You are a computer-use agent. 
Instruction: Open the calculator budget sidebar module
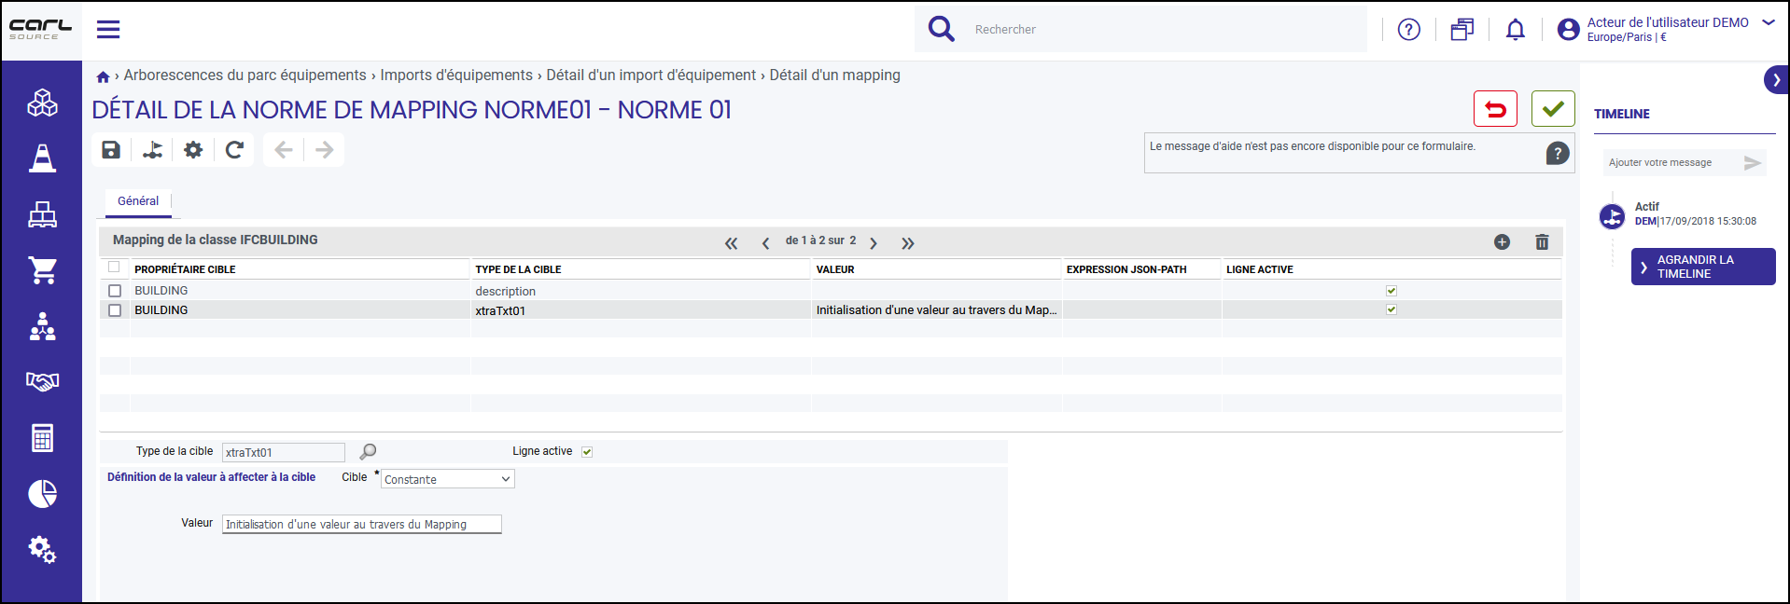(42, 437)
